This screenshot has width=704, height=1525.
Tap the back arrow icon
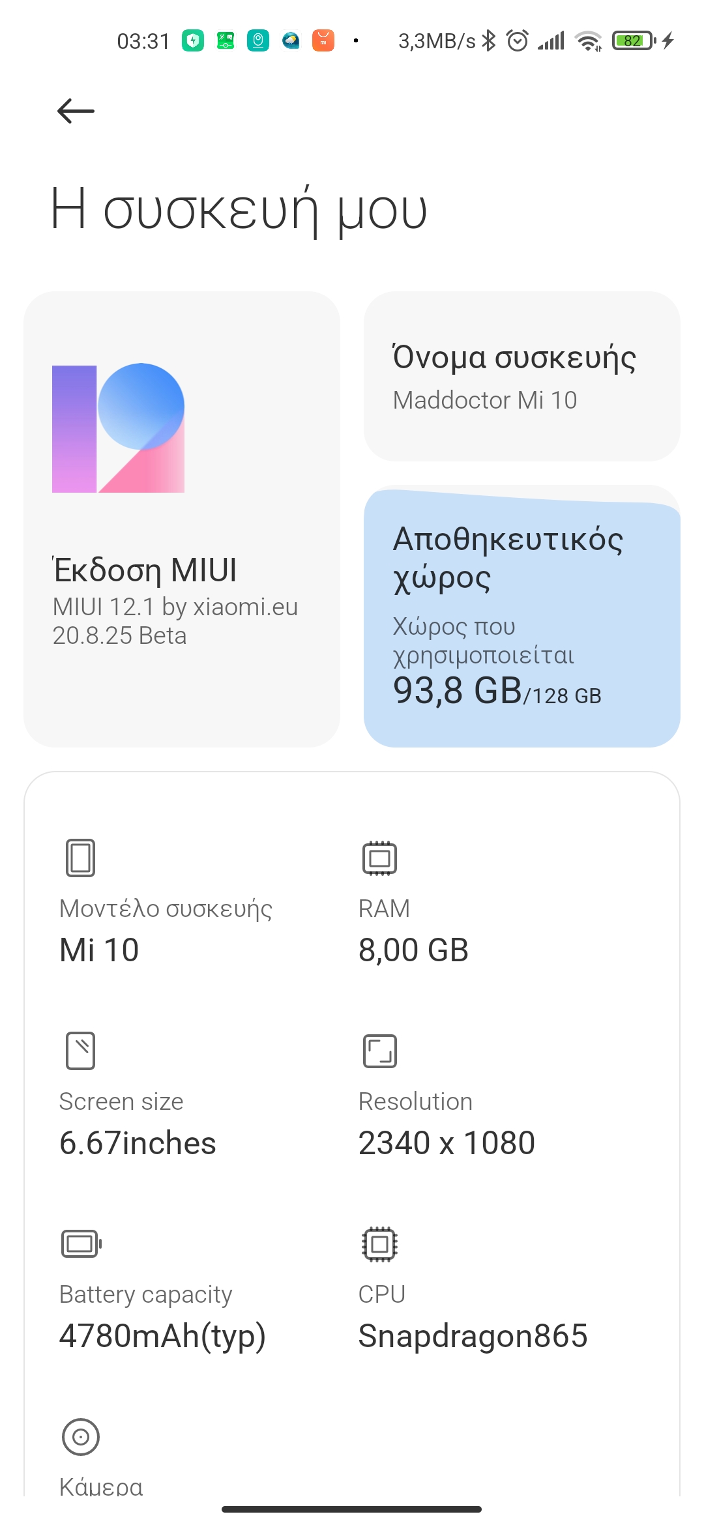coord(76,111)
